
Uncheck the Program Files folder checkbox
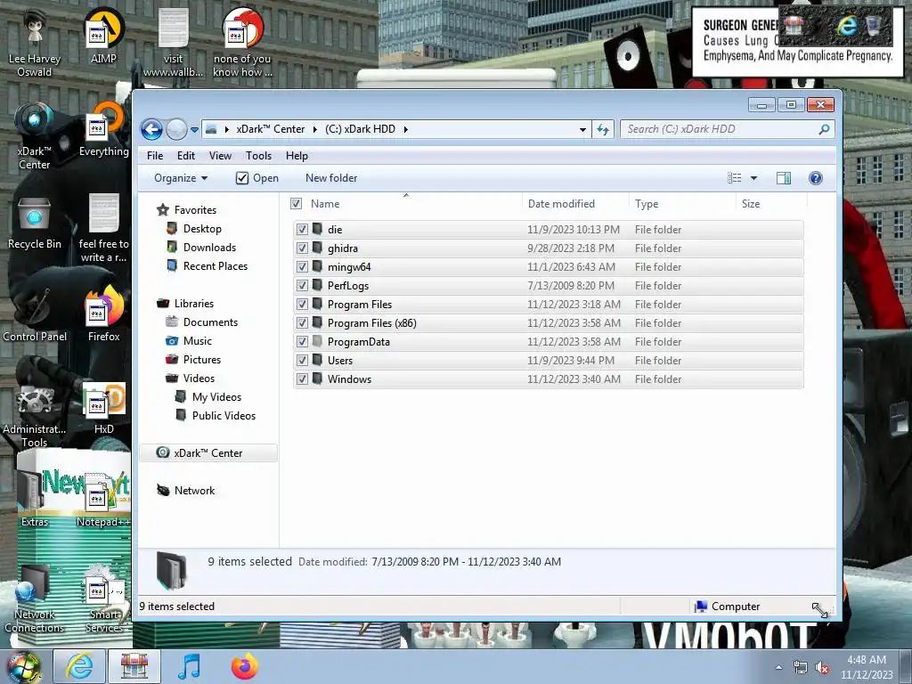coord(302,304)
